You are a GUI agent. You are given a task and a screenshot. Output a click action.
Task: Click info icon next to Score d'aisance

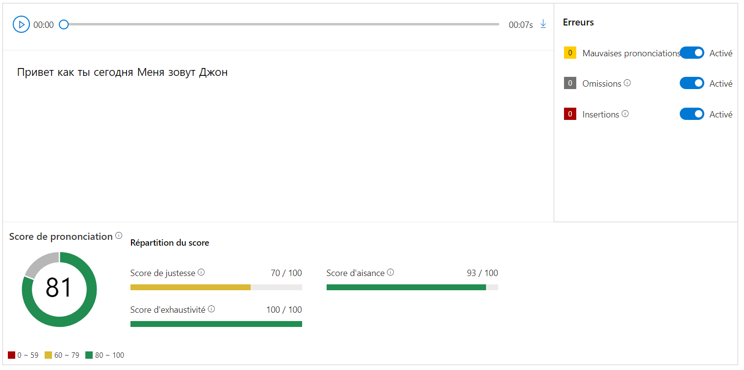(390, 273)
